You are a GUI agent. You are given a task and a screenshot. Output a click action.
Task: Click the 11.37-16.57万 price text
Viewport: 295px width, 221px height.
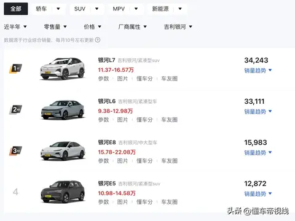(116, 70)
